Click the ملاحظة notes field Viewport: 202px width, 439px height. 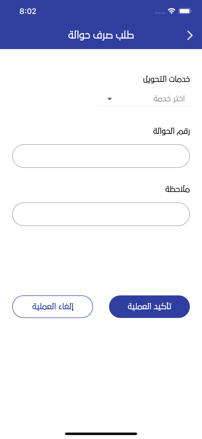pos(101,214)
